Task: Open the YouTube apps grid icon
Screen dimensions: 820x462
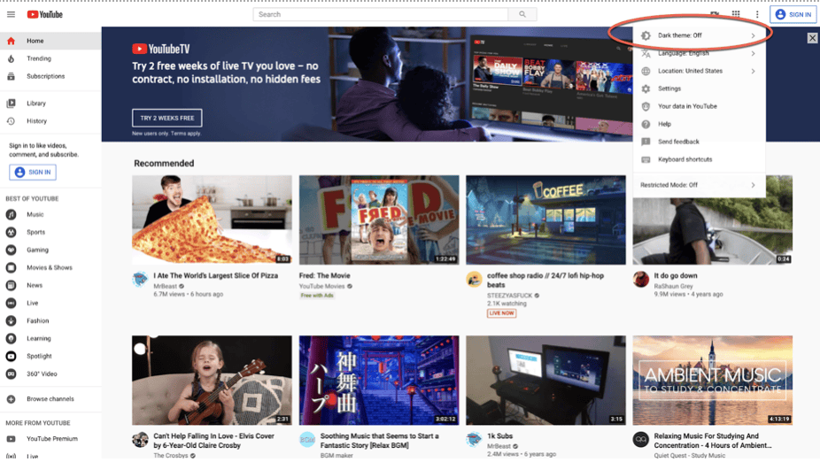Action: coord(736,14)
